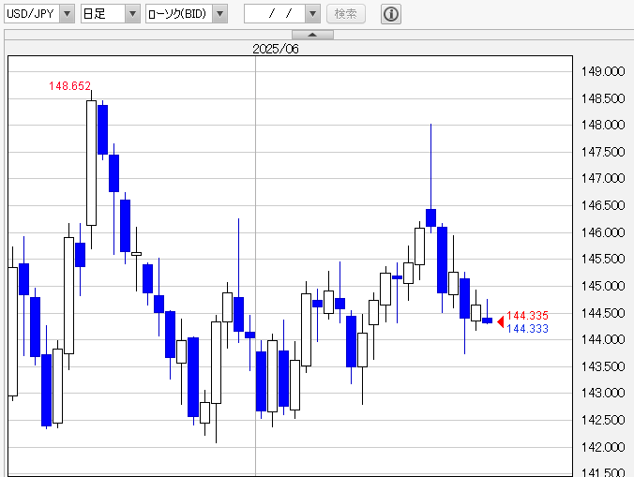Click the 148.652 high price label
The image size is (634, 477).
pos(69,85)
